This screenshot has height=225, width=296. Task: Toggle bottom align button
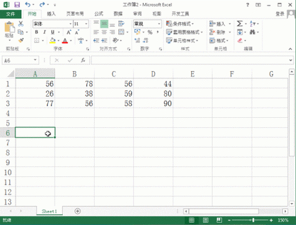[112, 25]
